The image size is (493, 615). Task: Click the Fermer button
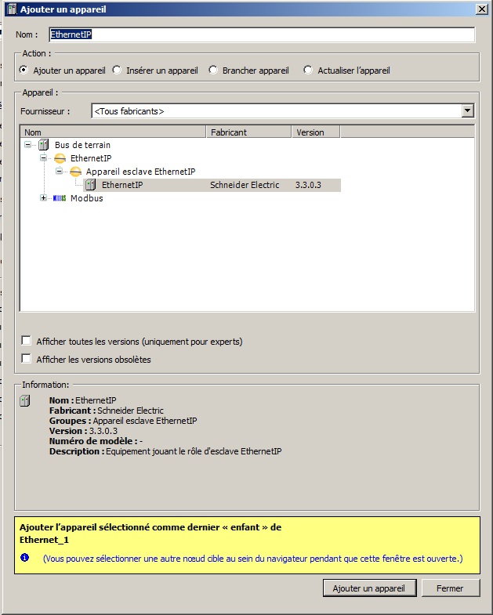click(x=450, y=588)
